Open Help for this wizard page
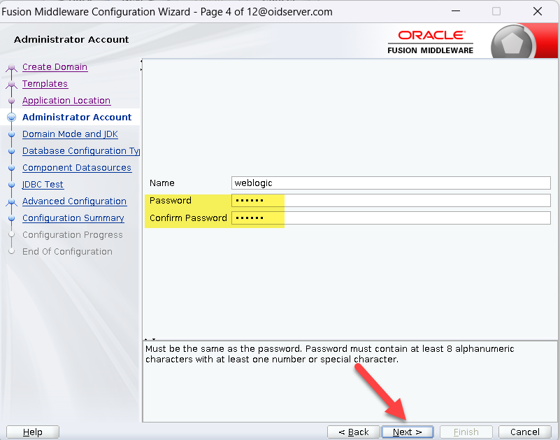The height and width of the screenshot is (440, 560). tap(32, 432)
